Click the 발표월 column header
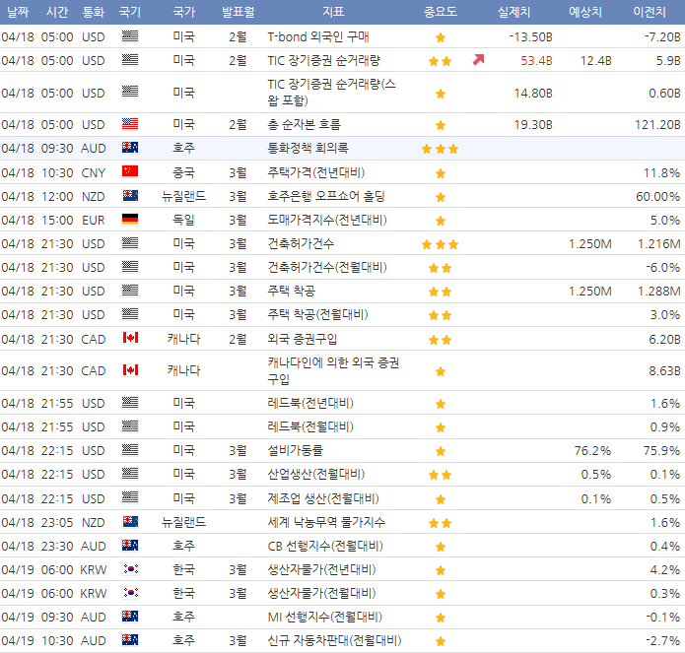This screenshot has height=653, width=685. coord(238,12)
